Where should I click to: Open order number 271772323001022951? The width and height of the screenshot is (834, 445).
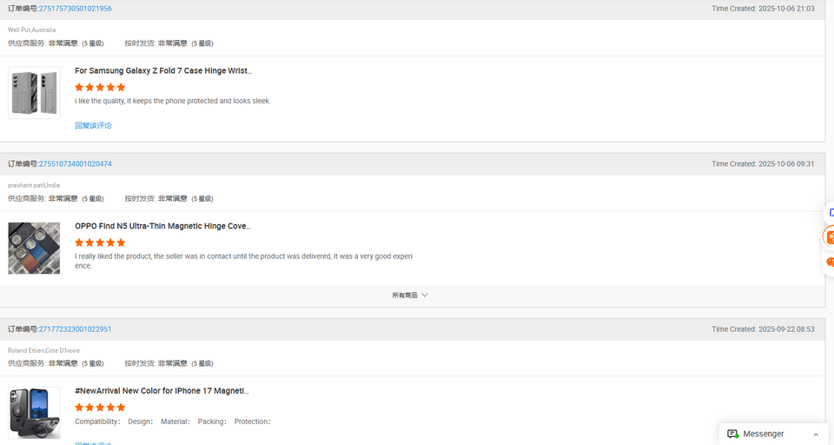[x=75, y=329]
